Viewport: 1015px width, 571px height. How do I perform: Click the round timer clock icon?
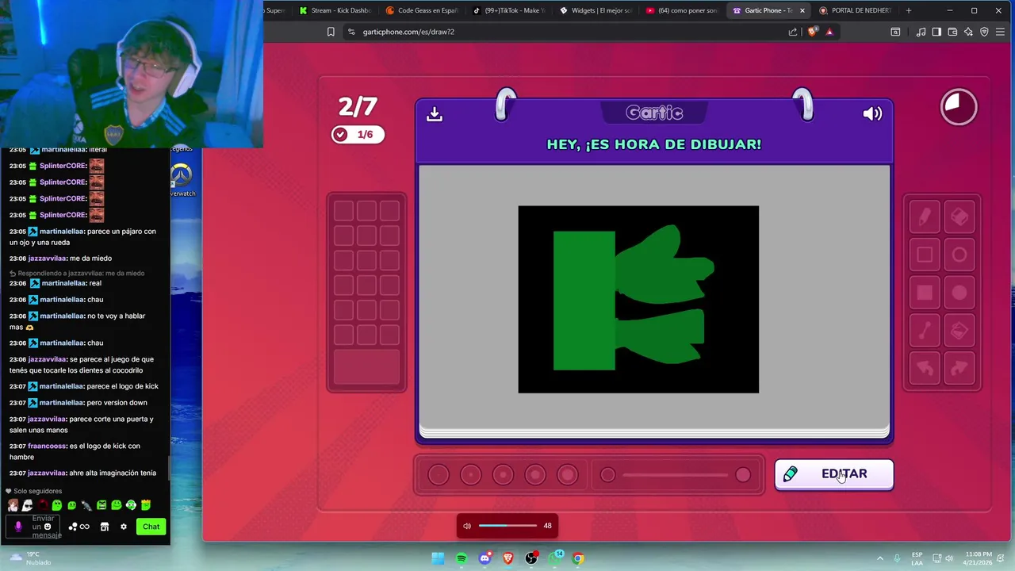click(x=959, y=106)
